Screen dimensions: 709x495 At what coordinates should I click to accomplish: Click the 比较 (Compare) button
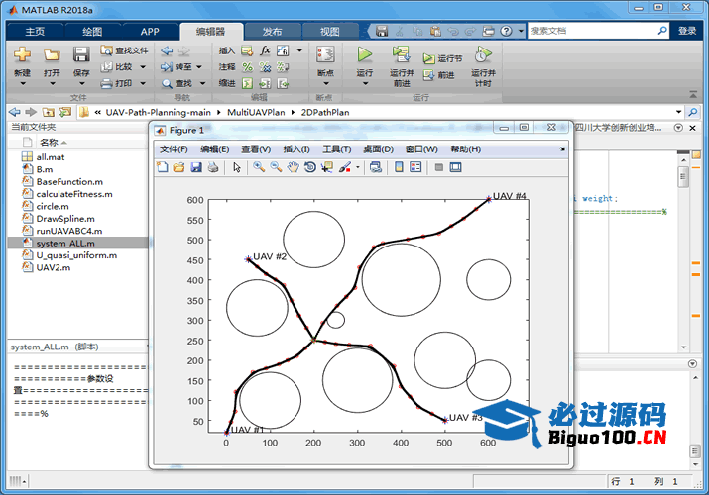[118, 66]
